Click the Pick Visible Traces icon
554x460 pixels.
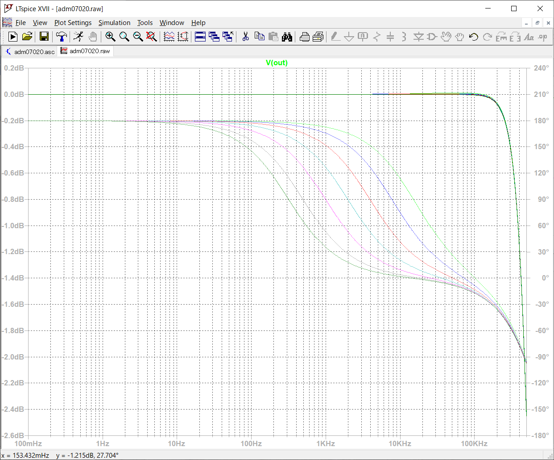169,37
